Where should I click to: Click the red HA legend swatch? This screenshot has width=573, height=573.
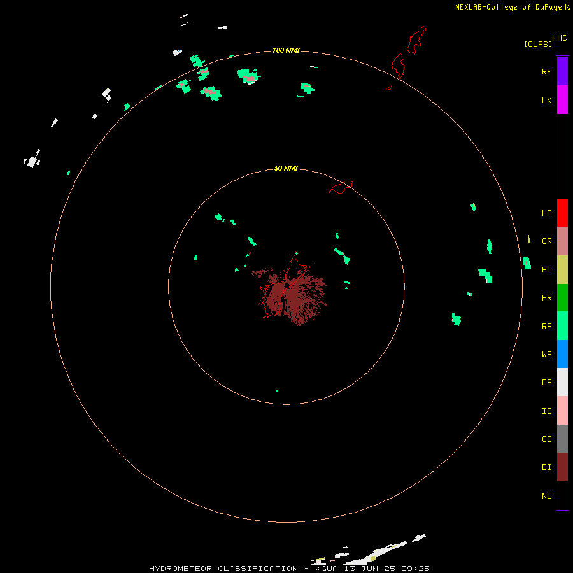coord(562,213)
